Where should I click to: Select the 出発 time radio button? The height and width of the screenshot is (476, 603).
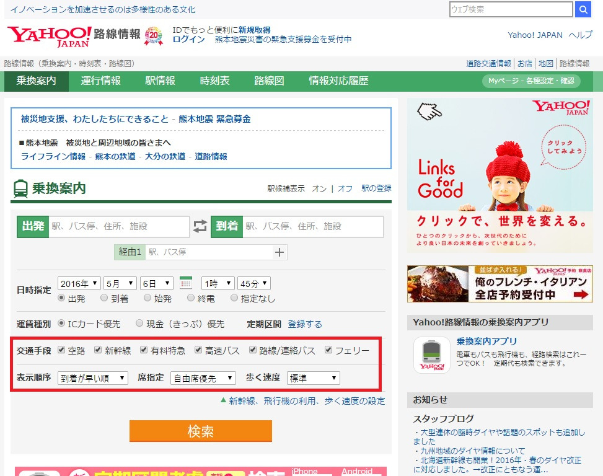pos(61,297)
